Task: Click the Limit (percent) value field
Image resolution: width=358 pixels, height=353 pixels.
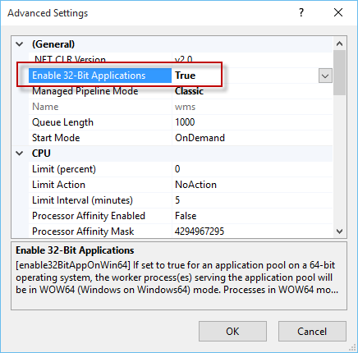Action: [252, 169]
